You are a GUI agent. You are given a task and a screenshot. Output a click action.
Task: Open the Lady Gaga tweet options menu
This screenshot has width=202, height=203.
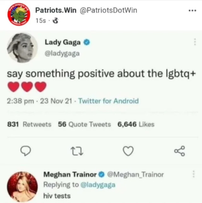pyautogui.click(x=195, y=42)
